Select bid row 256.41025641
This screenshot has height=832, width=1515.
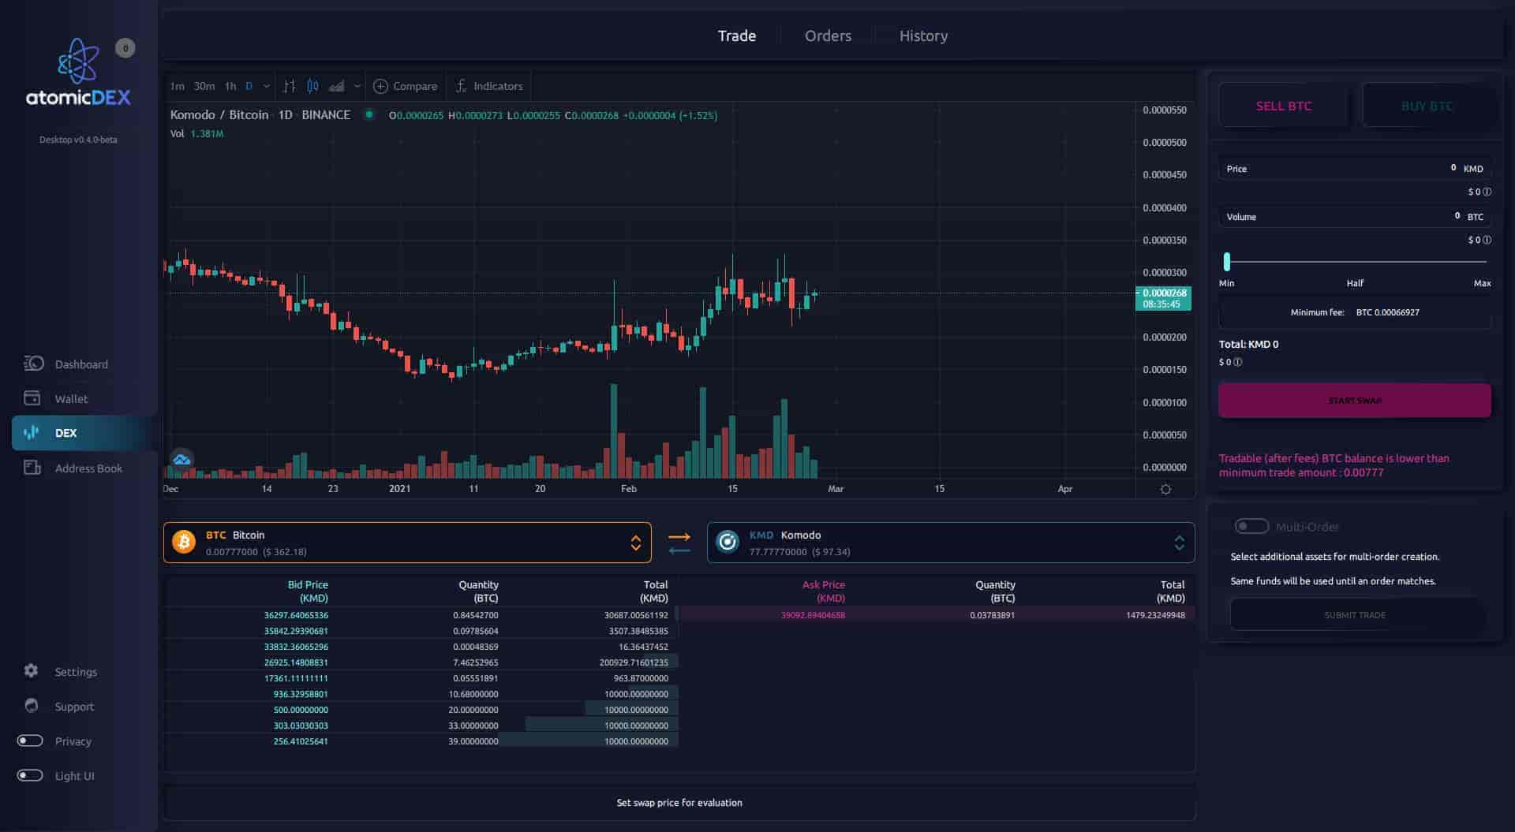tap(421, 741)
